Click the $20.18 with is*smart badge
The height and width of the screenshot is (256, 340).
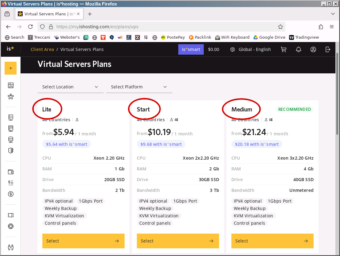(257, 144)
